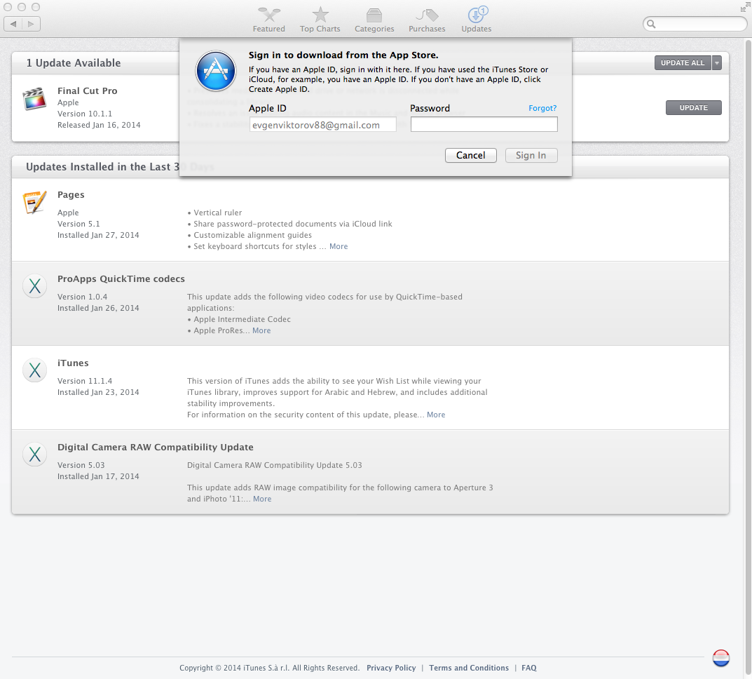
Task: Click the back navigation arrow
Action: (13, 24)
